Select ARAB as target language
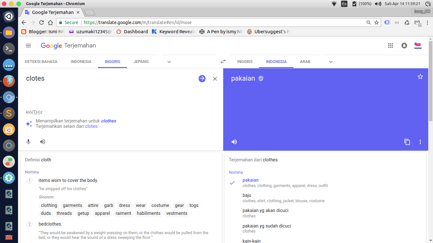The width and height of the screenshot is (433, 243). (x=305, y=62)
